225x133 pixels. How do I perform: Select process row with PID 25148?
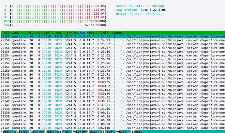(x=112, y=78)
